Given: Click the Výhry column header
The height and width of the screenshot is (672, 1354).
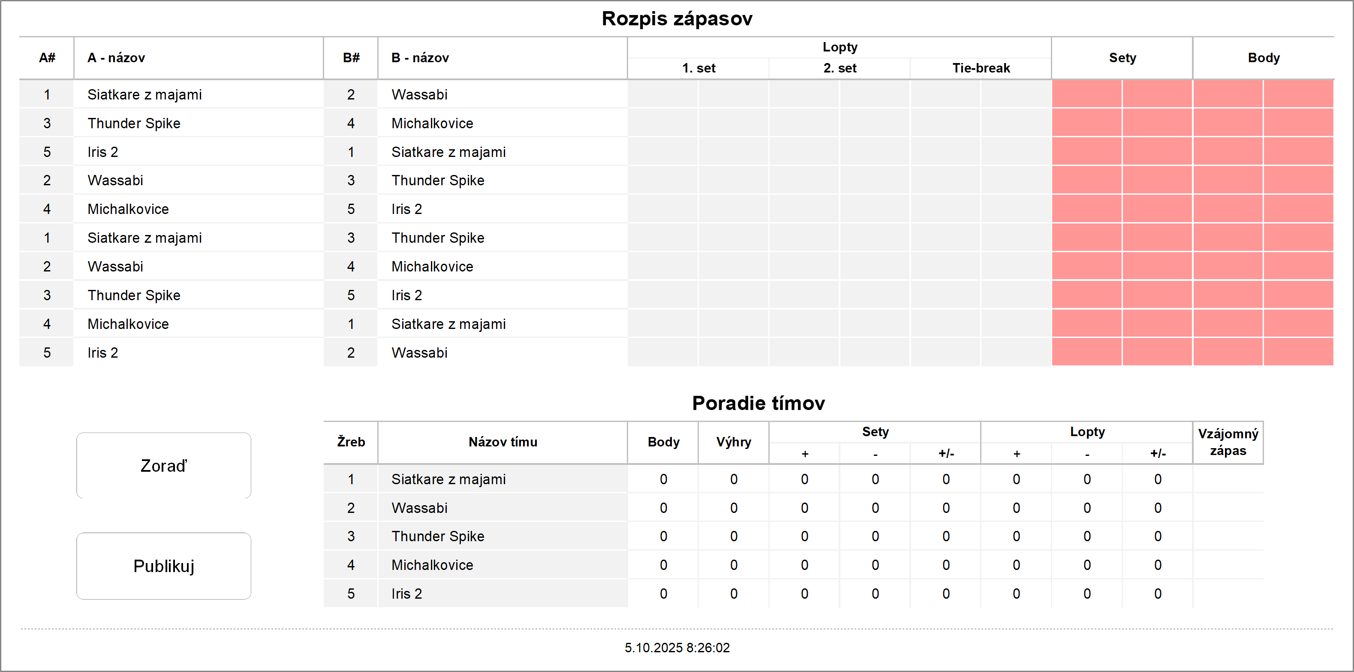Looking at the screenshot, I should pyautogui.click(x=733, y=442).
